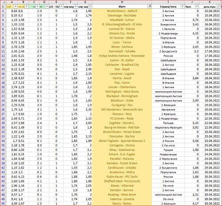Click cell Nancy - Nimes
Screen dimensions: 222x206
coord(122,203)
